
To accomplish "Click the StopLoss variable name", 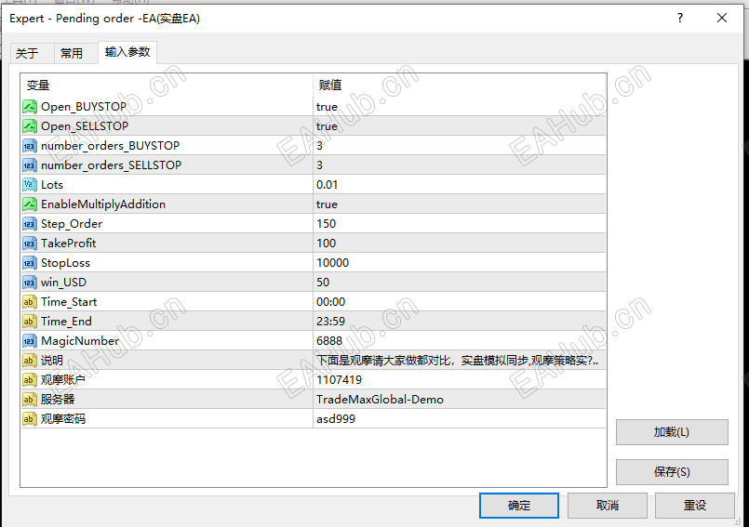I will [65, 263].
